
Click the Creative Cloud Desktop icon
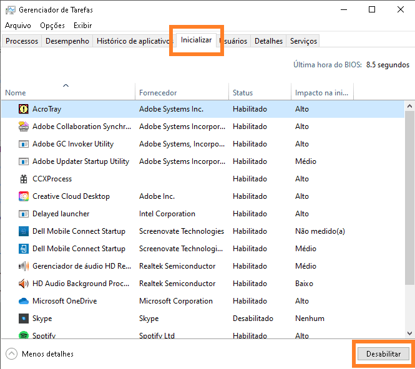pos(24,196)
